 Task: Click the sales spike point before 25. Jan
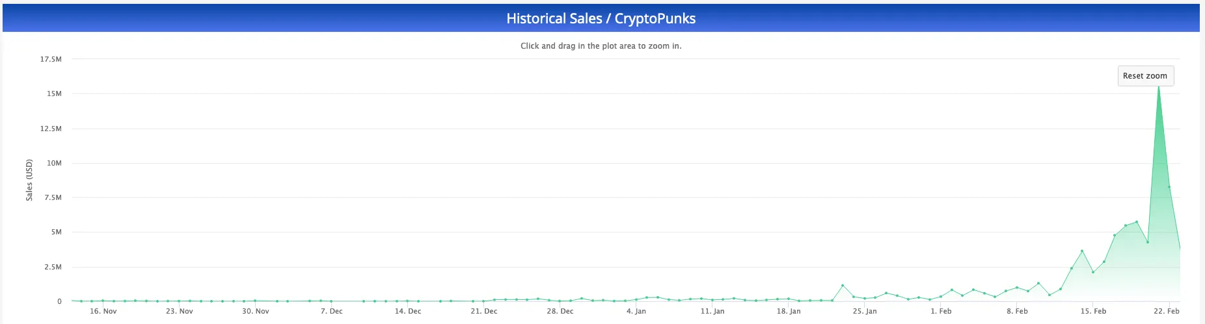click(x=843, y=286)
